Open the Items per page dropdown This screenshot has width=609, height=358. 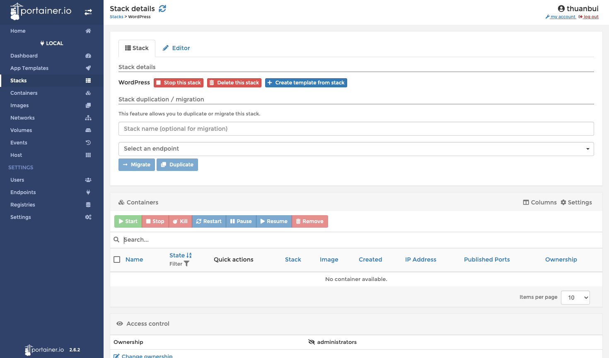(x=575, y=298)
